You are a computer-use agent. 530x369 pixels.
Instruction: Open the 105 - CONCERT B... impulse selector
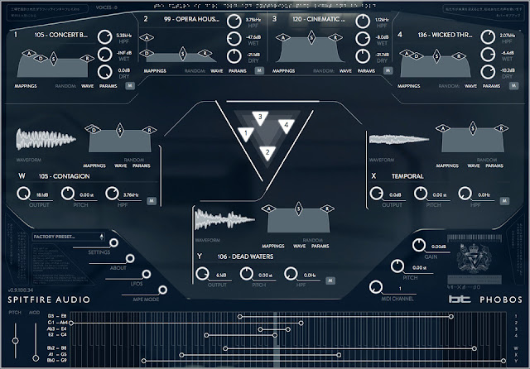pyautogui.click(x=60, y=35)
